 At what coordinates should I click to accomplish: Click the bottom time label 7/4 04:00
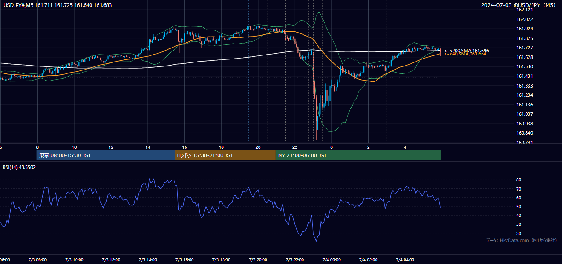point(405,260)
